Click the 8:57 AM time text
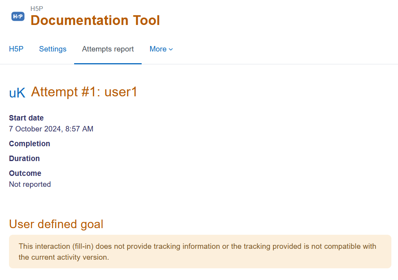 coord(79,129)
